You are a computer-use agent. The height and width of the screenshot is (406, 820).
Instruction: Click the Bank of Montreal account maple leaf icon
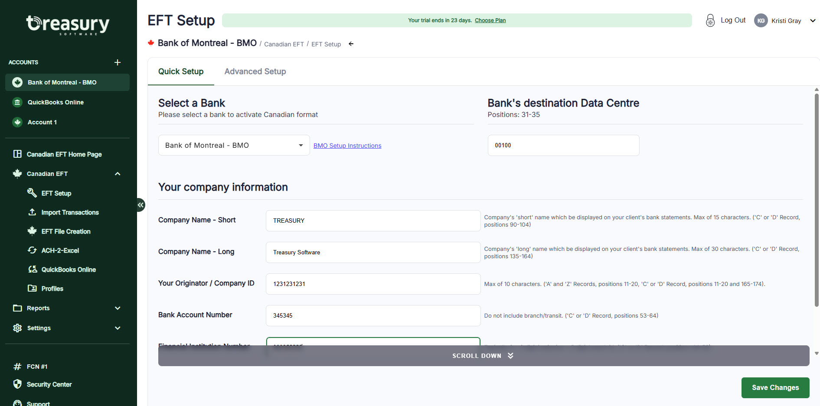tap(17, 82)
